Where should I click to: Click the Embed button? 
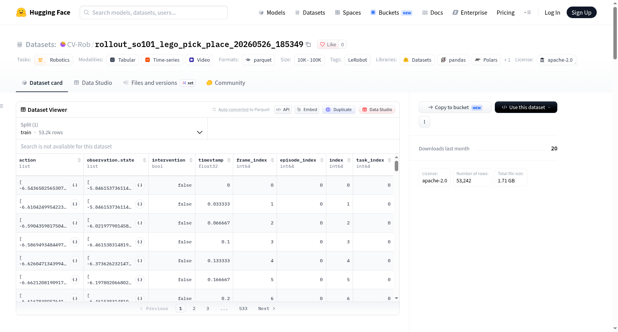pos(307,110)
